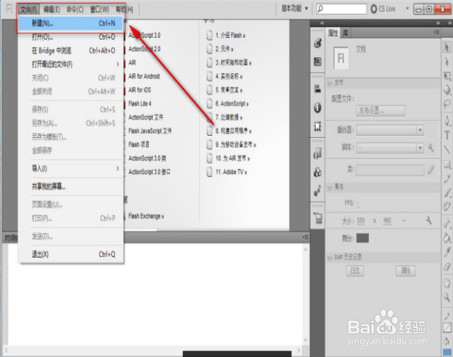Image resolution: width=453 pixels, height=357 pixels.
Task: Switch to the 属性 tab
Action: coord(332,33)
